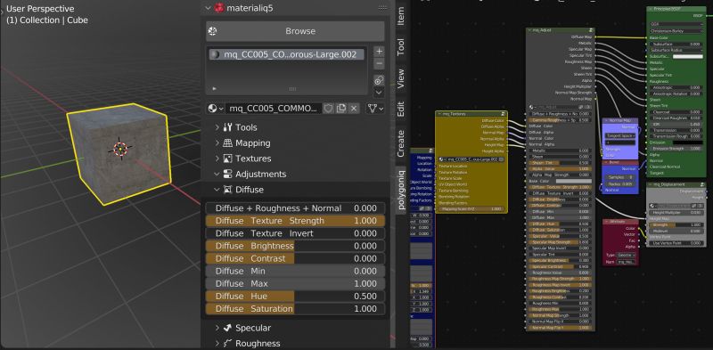Click the Diffuse section icon
The width and height of the screenshot is (713, 350).
tap(228, 190)
